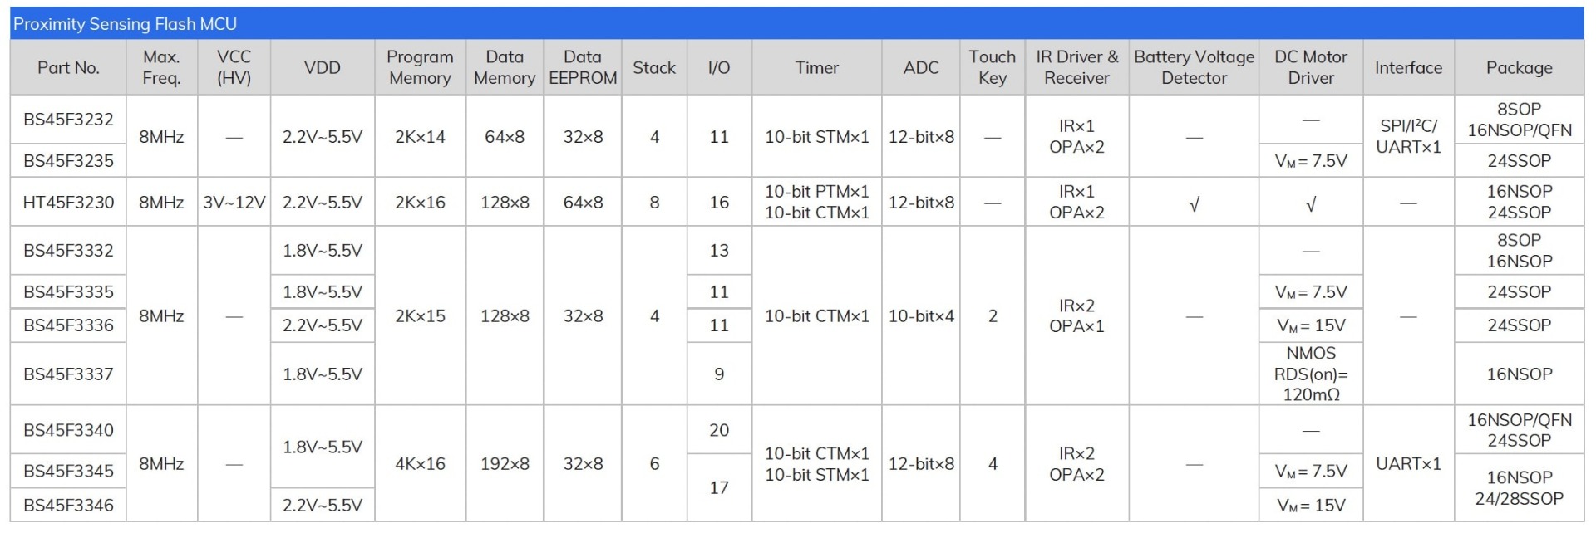The image size is (1596, 533).
Task: Open the BS45F3335 part number
Action: 68,291
